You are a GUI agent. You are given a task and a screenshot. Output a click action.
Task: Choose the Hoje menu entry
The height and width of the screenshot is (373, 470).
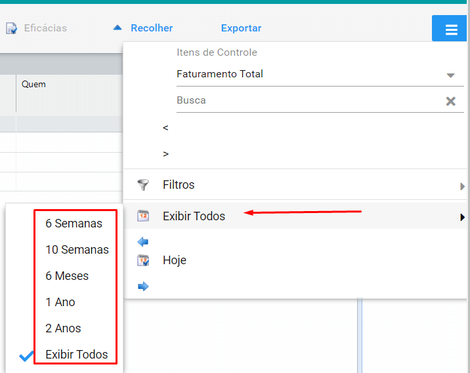pos(175,260)
